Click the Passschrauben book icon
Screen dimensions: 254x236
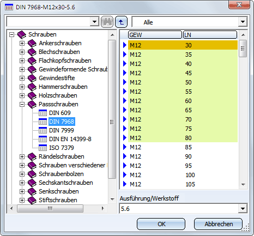(x=32, y=104)
